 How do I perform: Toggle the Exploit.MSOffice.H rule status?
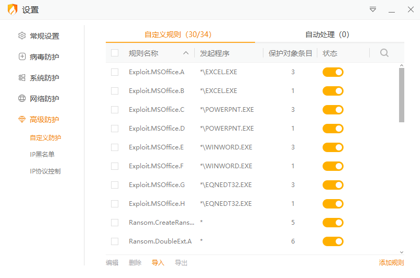pyautogui.click(x=333, y=204)
